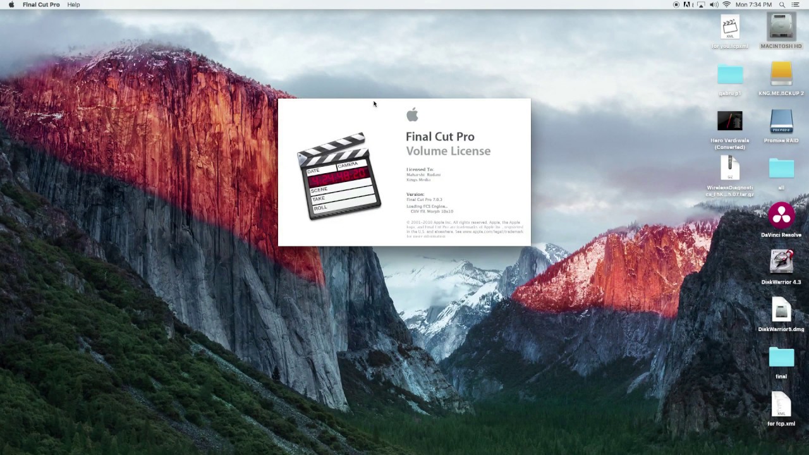Select the DiskWarrior 4.3 icon
Image resolution: width=809 pixels, height=455 pixels.
pos(781,268)
